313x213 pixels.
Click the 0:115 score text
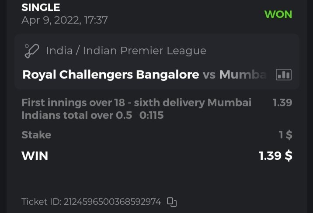[152, 116]
